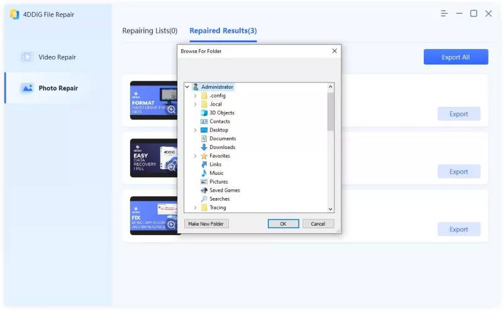Image resolution: width=503 pixels, height=310 pixels.
Task: Select the Pictures folder label
Action: point(218,182)
